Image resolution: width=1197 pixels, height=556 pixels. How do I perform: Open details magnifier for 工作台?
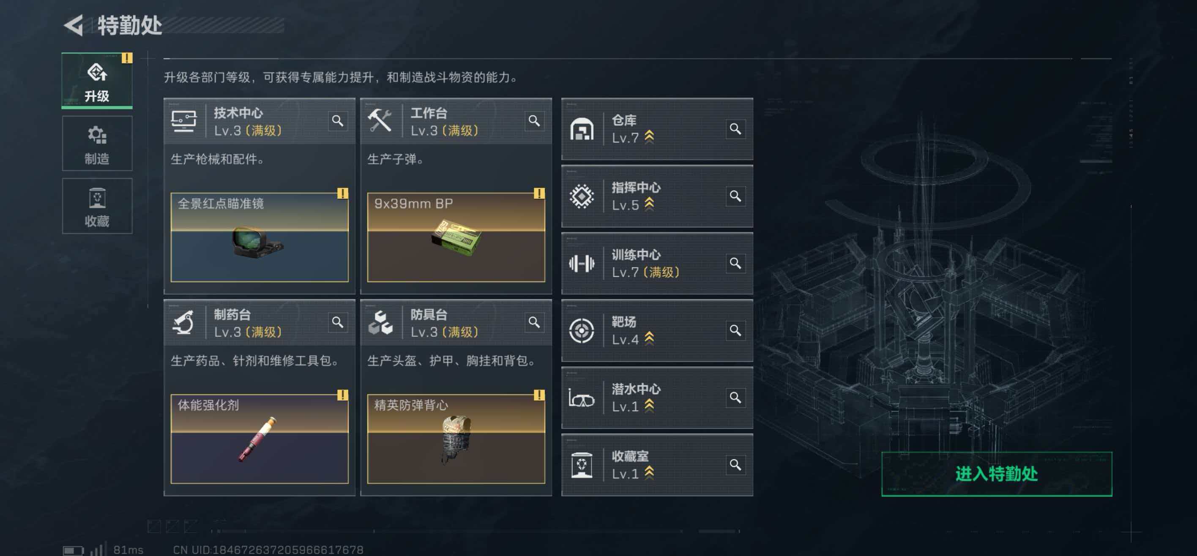534,121
